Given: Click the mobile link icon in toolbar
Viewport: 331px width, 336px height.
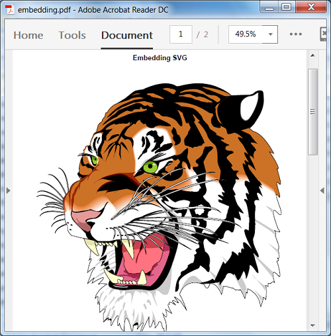Looking at the screenshot, I should (x=323, y=34).
